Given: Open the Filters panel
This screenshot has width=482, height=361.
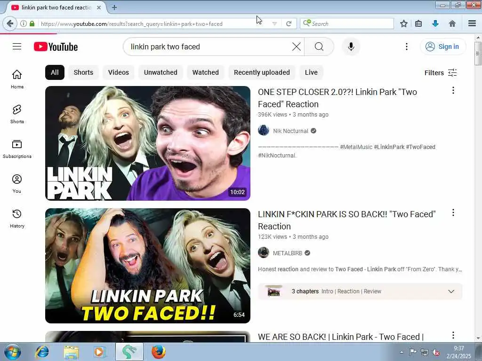Looking at the screenshot, I should click(441, 73).
